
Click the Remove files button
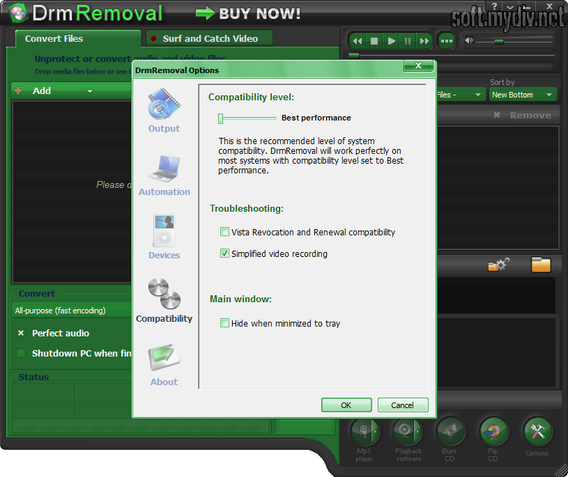tap(522, 115)
